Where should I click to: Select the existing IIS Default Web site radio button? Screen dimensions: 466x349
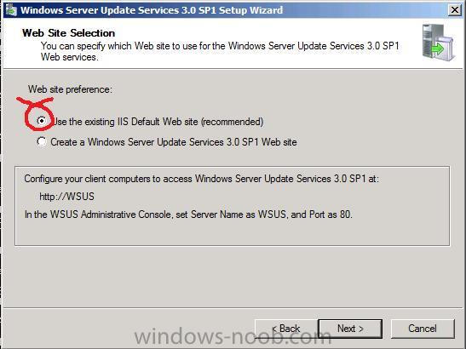pos(42,121)
